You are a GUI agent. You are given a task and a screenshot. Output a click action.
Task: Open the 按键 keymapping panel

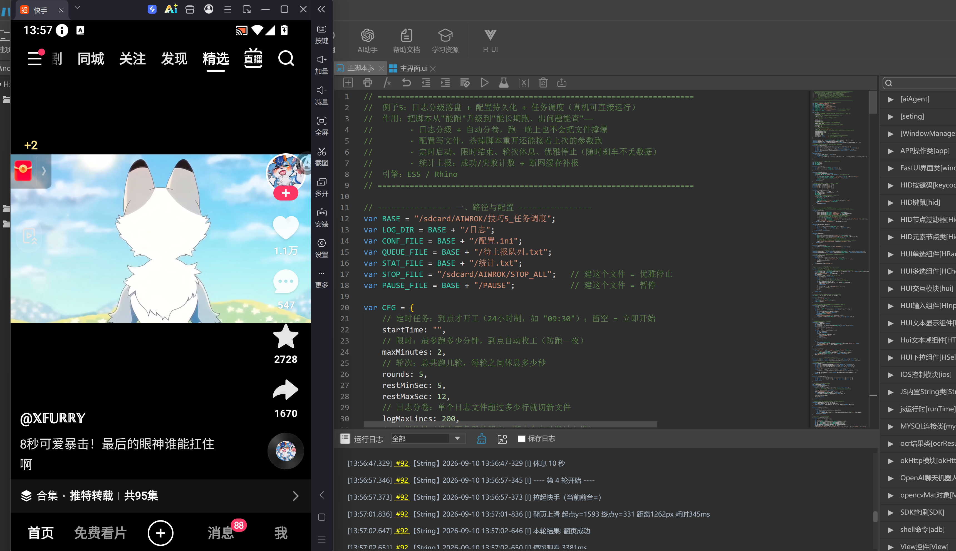[x=321, y=34]
